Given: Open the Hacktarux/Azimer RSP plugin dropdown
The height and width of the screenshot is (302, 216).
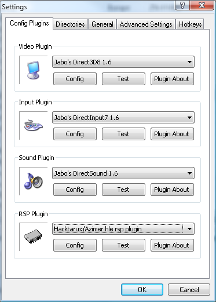Looking at the screenshot, I should click(123, 229).
